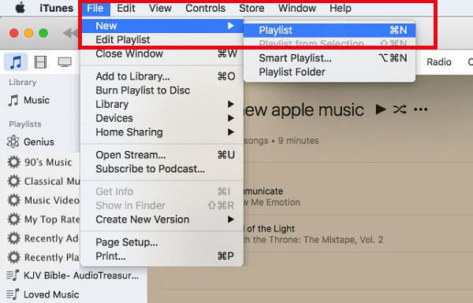Open KJV Bible AudioTreasure playlist
The image size is (473, 303).
73,275
